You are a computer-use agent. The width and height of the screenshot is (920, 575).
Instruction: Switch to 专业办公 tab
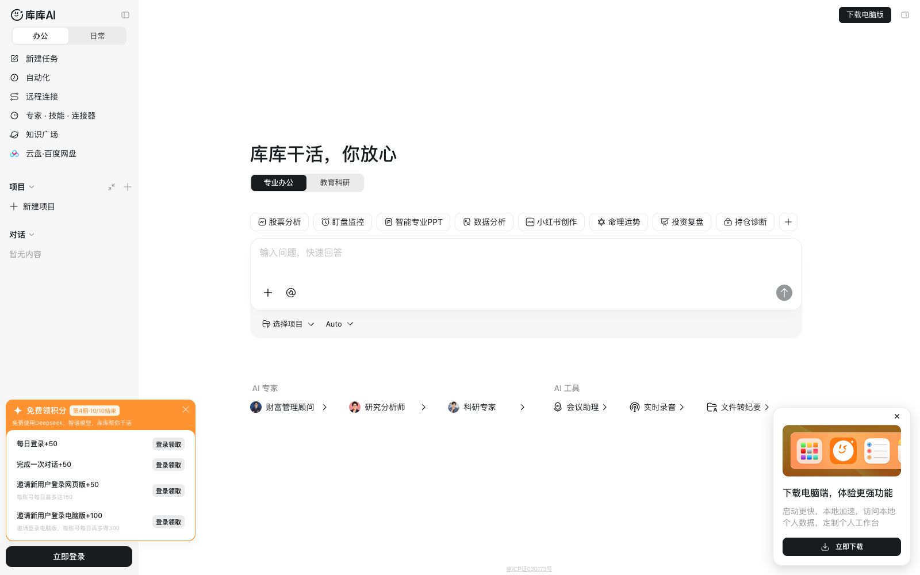[279, 183]
